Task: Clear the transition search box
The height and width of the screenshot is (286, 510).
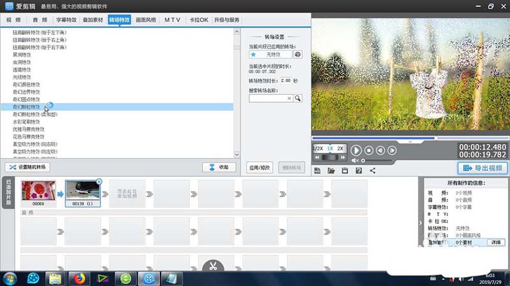Action: pyautogui.click(x=289, y=99)
